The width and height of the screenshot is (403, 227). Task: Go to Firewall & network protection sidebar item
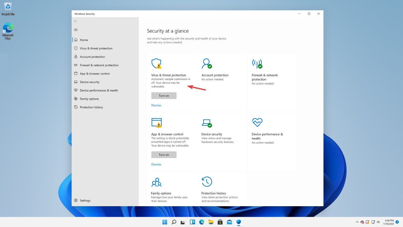click(x=105, y=65)
